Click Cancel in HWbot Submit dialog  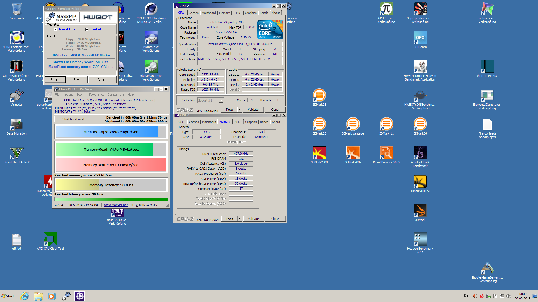point(103,80)
